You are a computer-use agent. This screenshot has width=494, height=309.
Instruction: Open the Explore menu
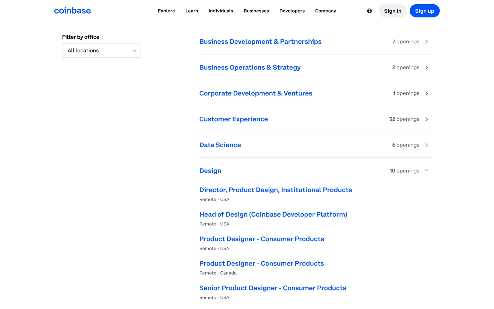click(x=166, y=11)
